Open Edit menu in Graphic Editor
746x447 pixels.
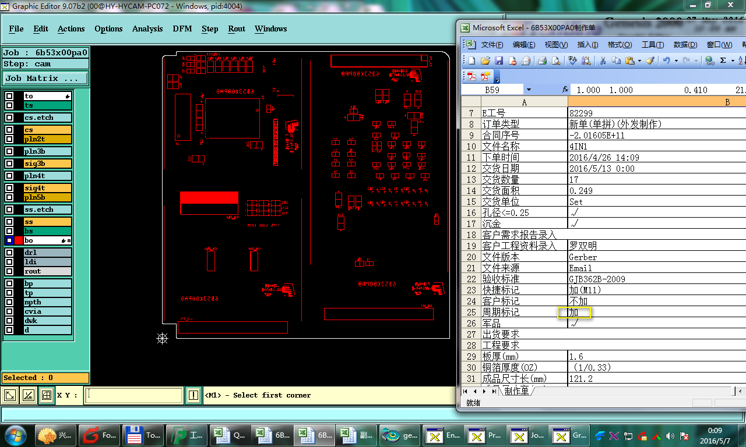(41, 29)
